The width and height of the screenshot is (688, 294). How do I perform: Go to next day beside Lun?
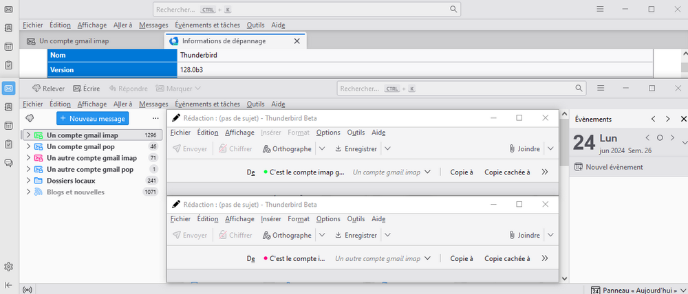tap(672, 137)
